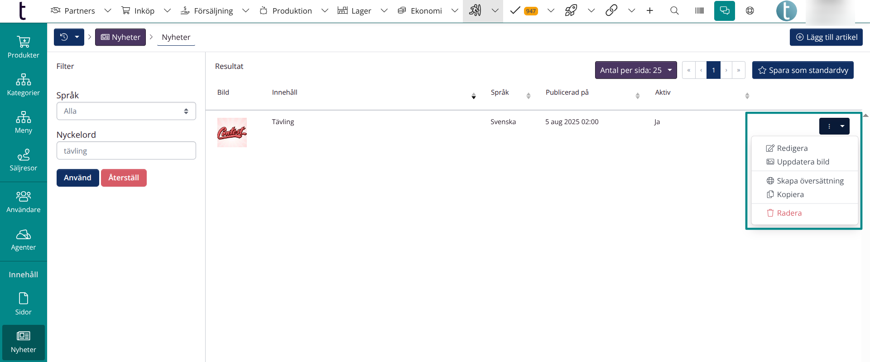Select Redigera from the row menu

coord(792,148)
